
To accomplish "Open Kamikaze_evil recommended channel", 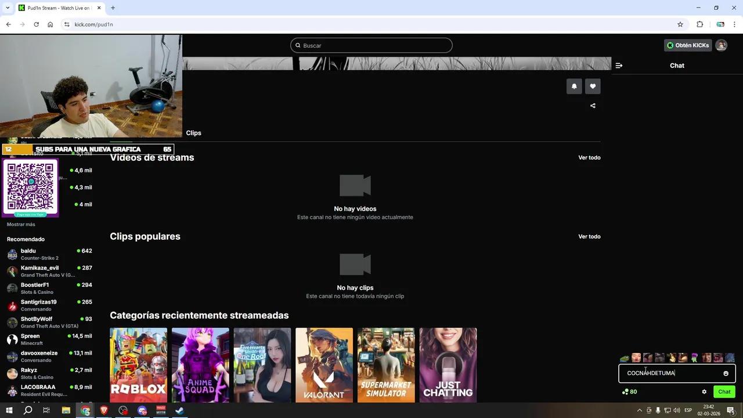I will (49, 271).
